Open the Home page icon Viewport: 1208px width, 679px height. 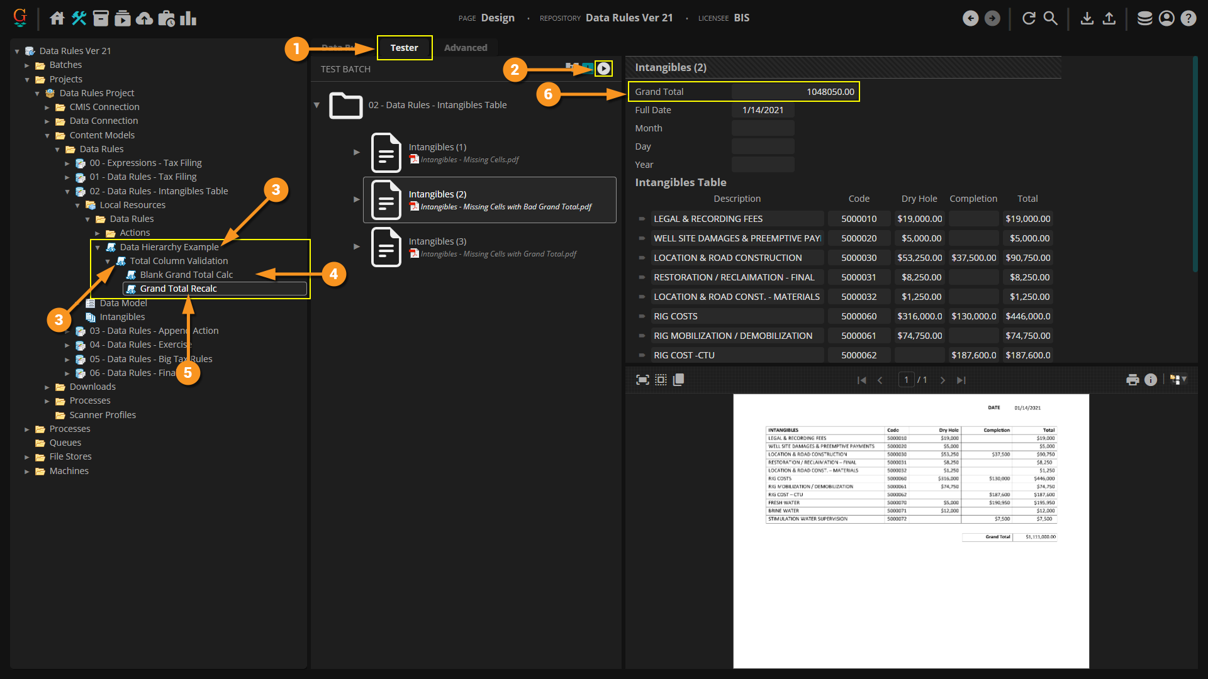coord(57,18)
